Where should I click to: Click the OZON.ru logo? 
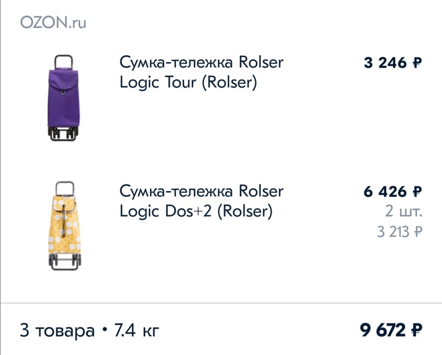(x=53, y=23)
